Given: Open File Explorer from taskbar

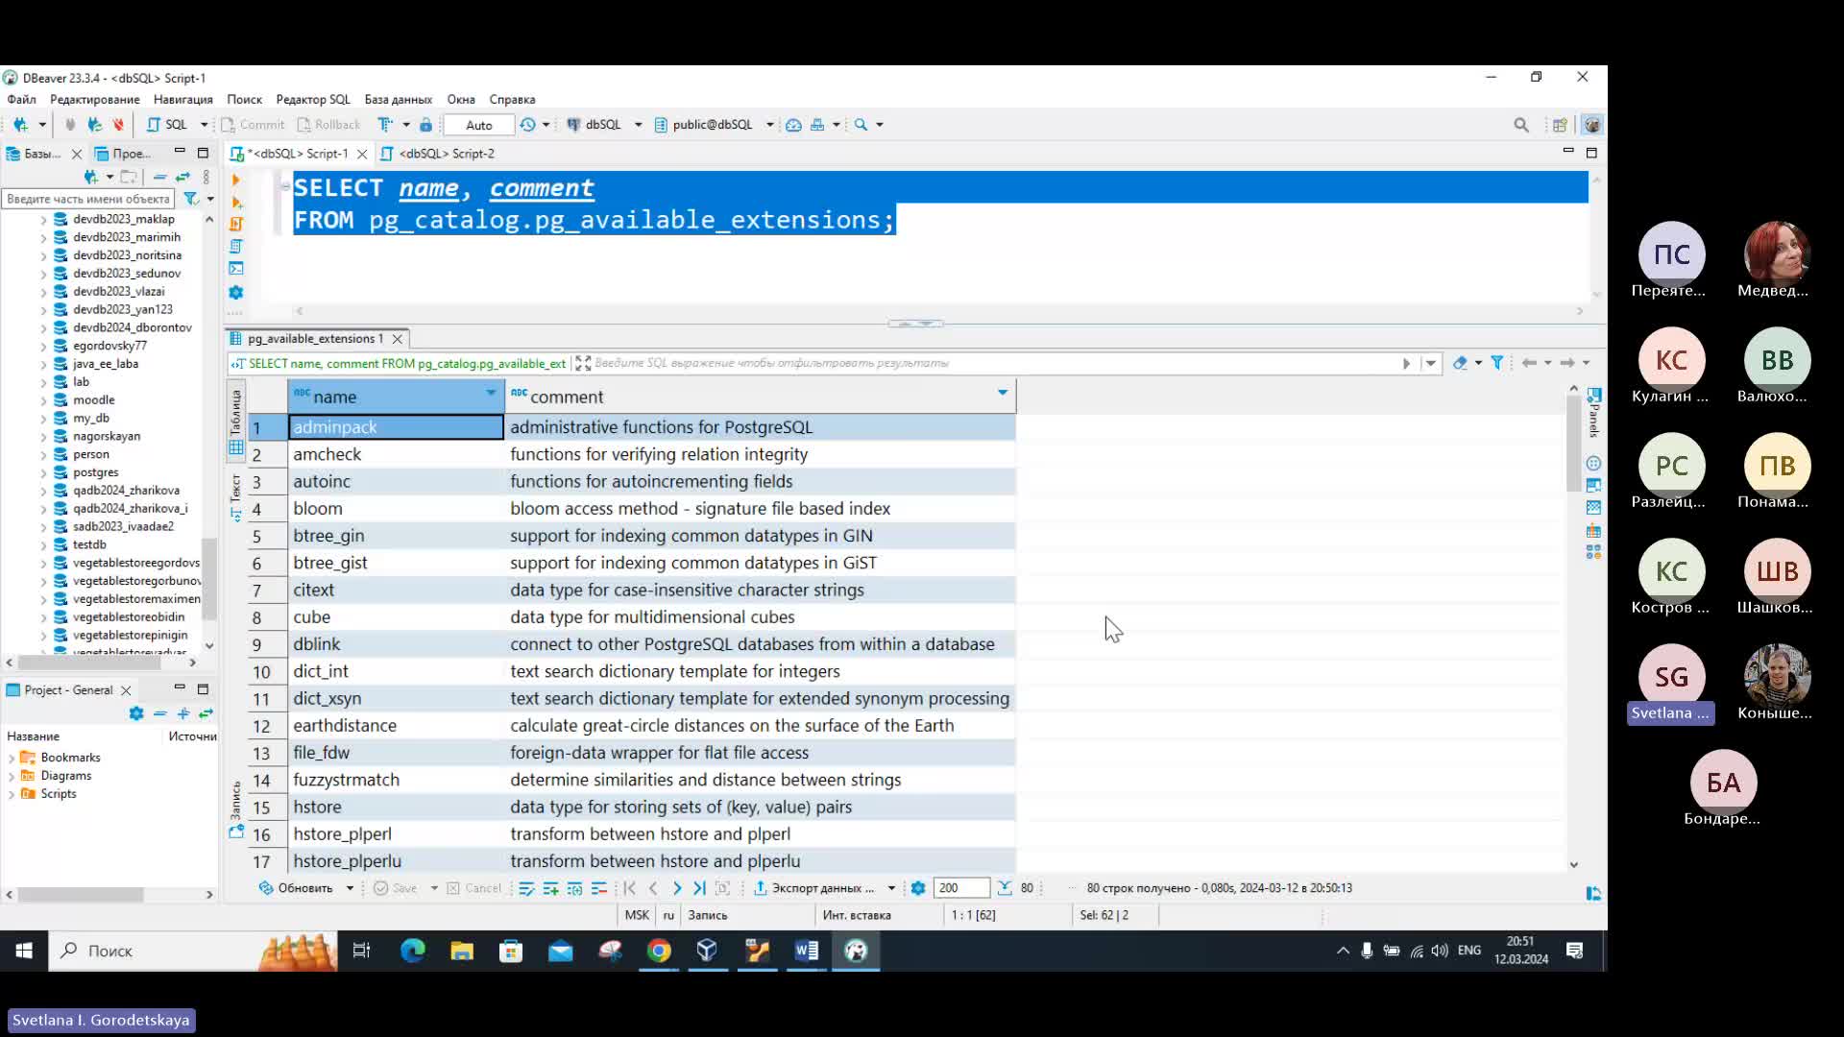Looking at the screenshot, I should click(462, 951).
